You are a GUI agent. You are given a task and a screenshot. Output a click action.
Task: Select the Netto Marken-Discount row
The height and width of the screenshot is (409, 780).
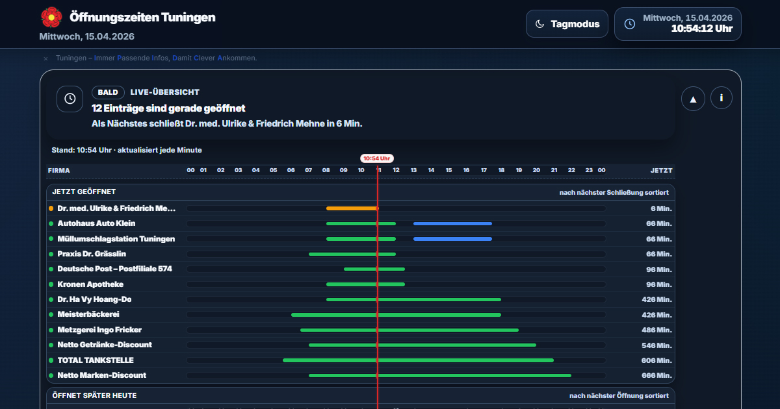[x=101, y=375]
